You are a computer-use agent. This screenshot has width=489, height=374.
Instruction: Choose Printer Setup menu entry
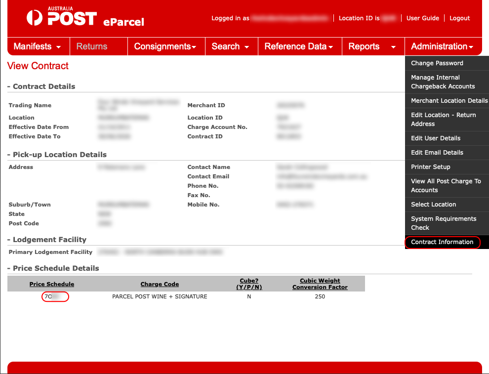coord(447,167)
